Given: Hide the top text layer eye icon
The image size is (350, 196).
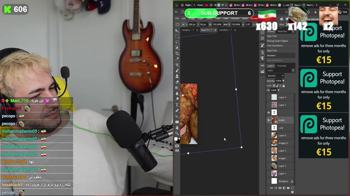Looking at the screenshot, I should pos(269,112).
